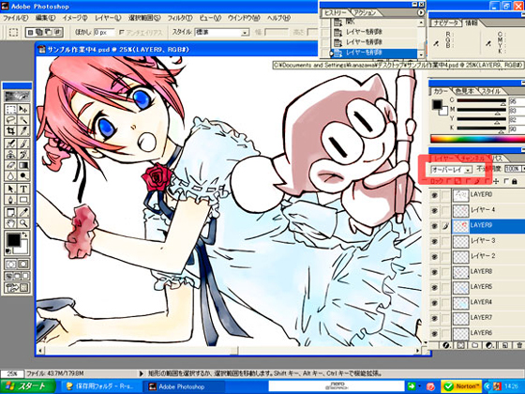
Task: Open the History palette flyout menu arrow
Action: [x=421, y=12]
